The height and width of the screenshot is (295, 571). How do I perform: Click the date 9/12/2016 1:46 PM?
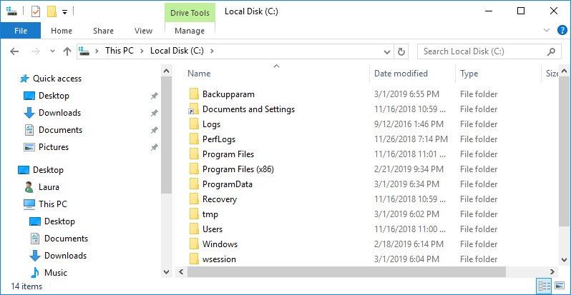pos(409,124)
